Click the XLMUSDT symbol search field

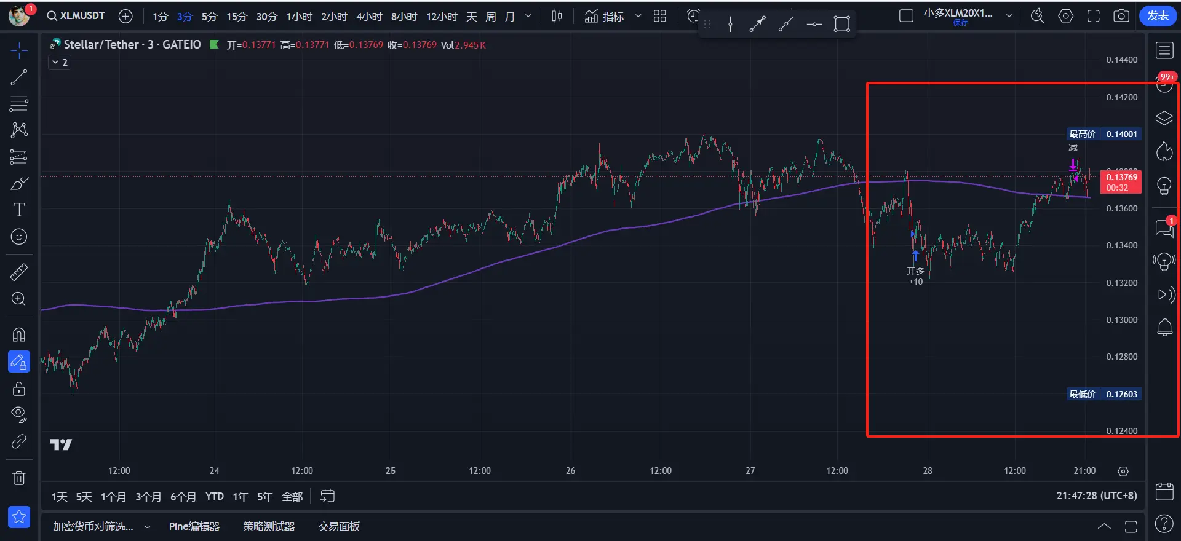point(76,16)
